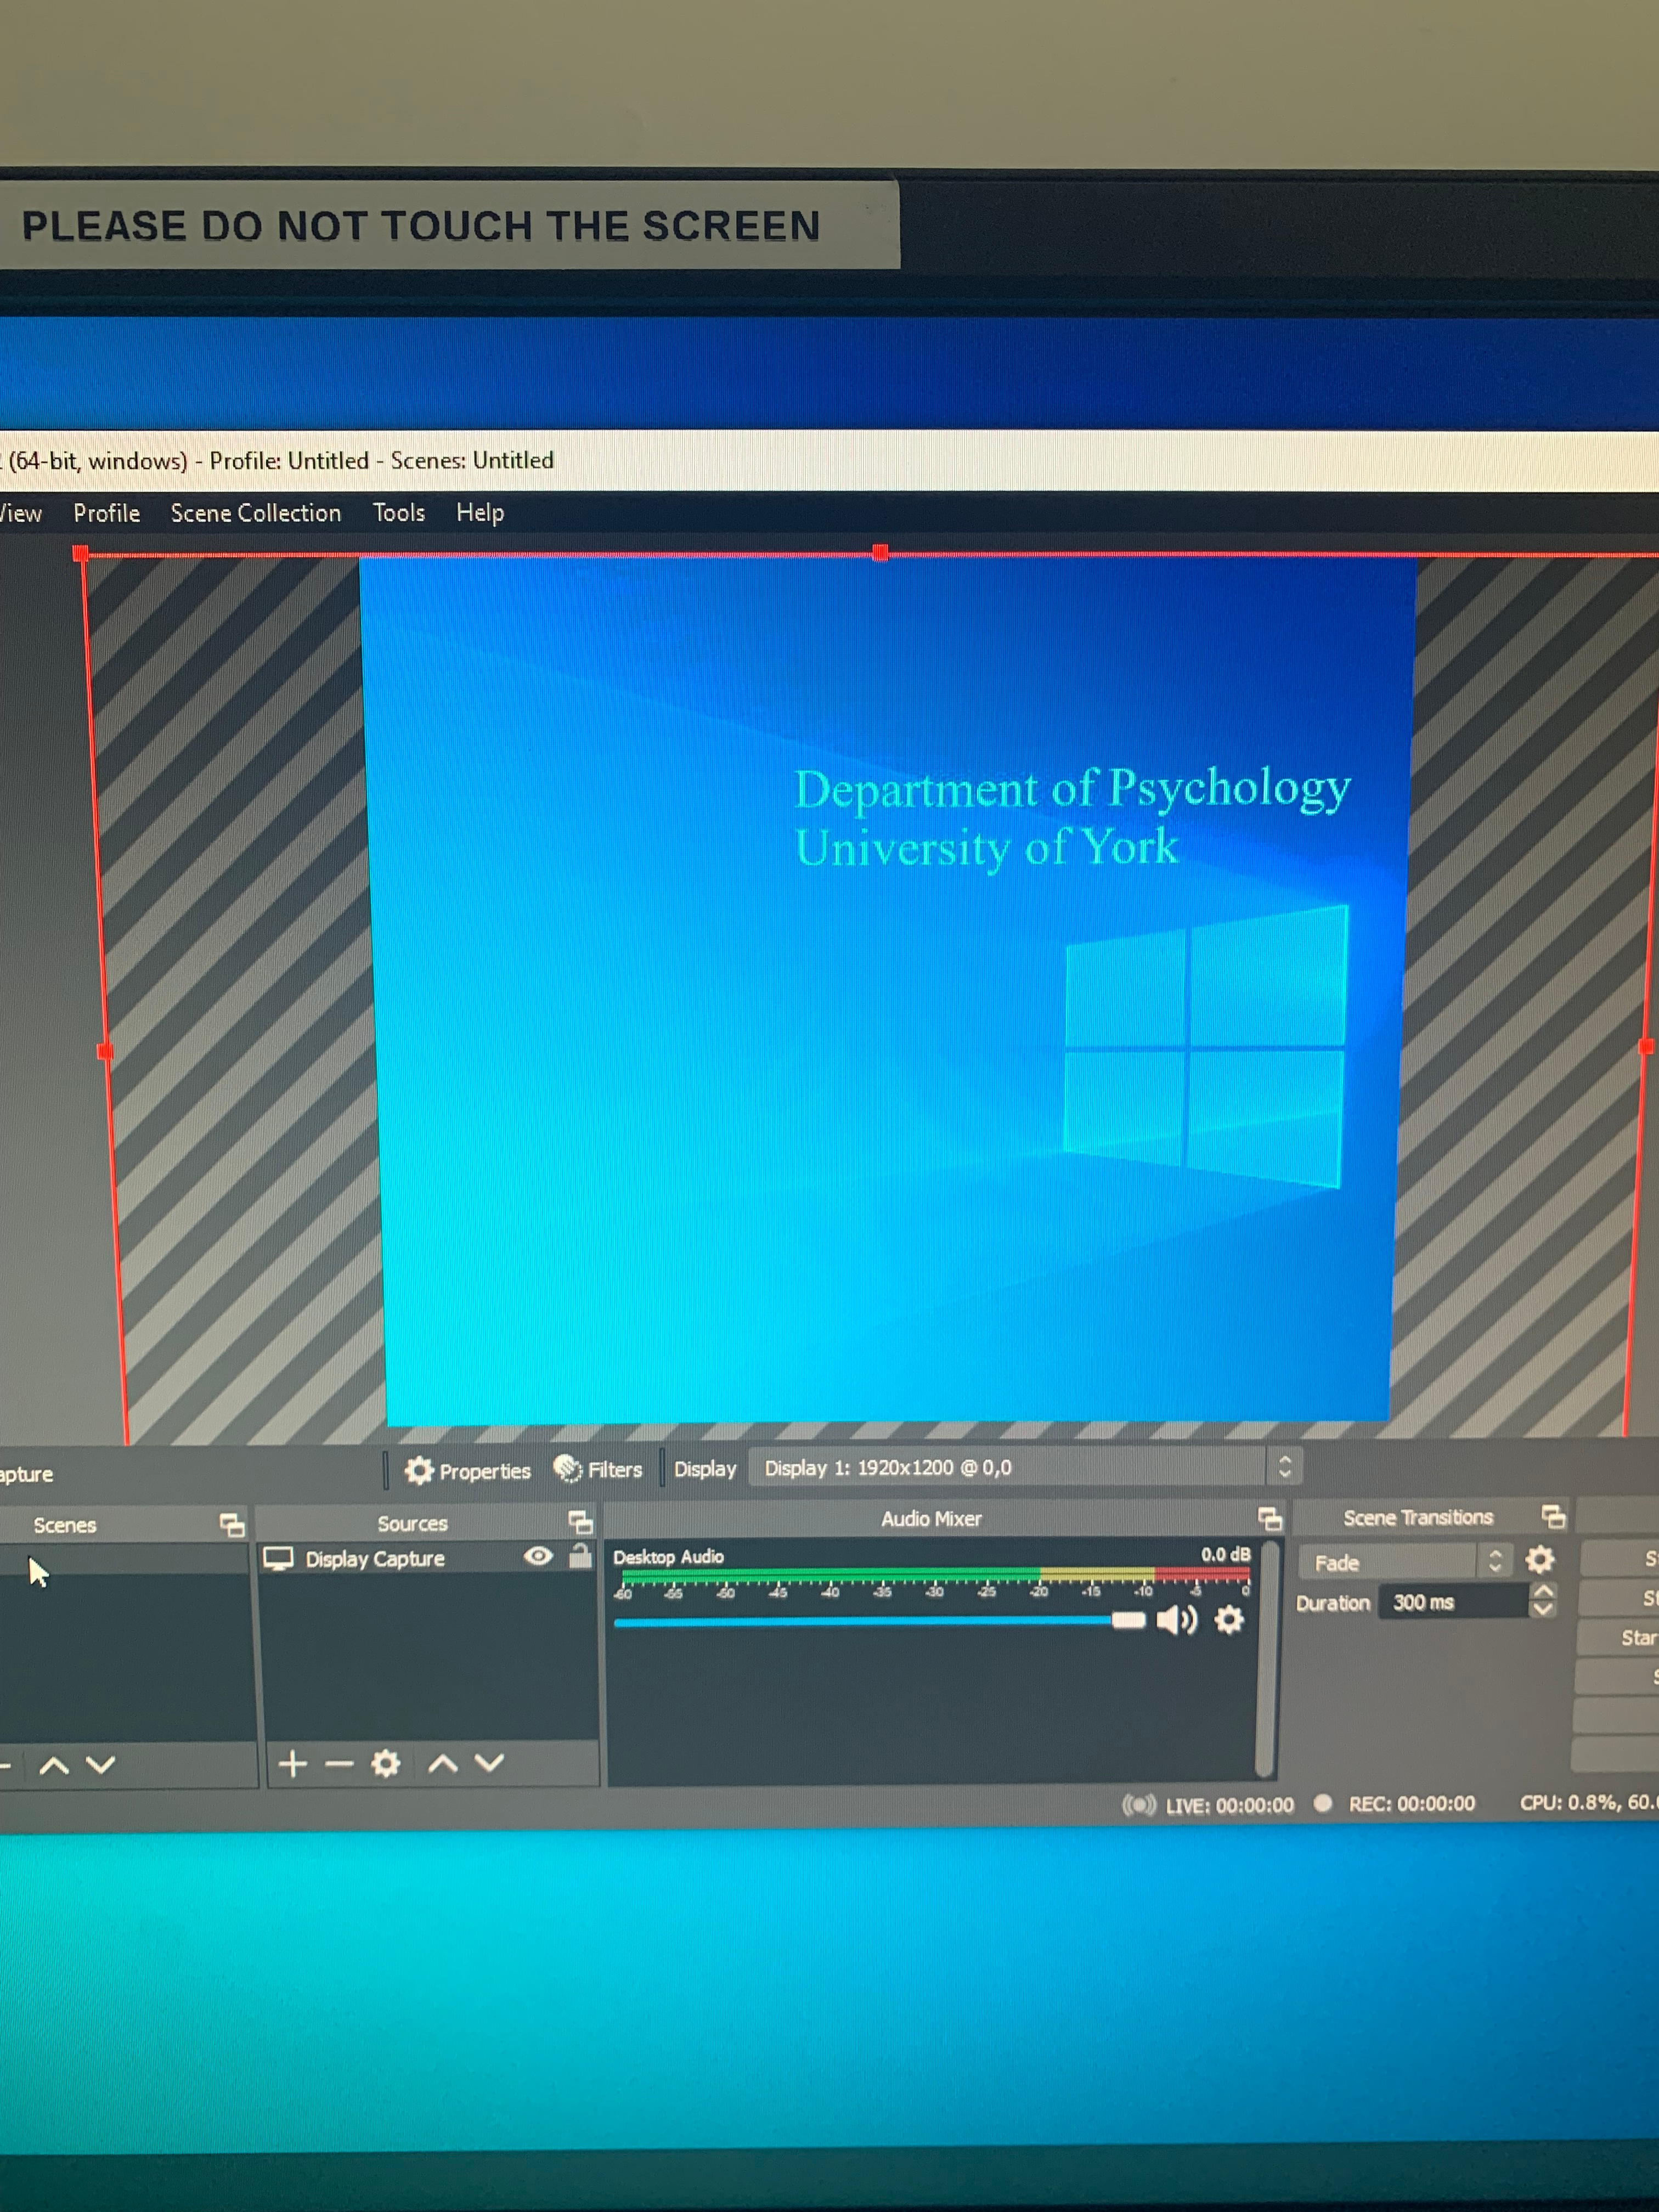Move source down in Sources list
1659x2212 pixels.
pyautogui.click(x=489, y=1762)
